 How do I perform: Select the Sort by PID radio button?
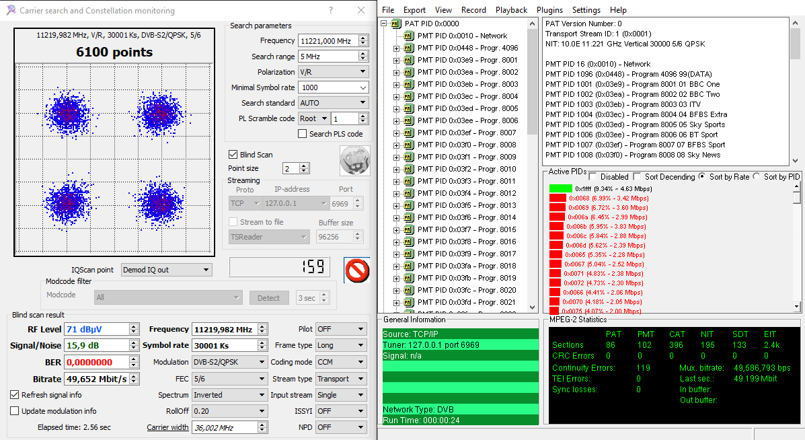tap(756, 176)
